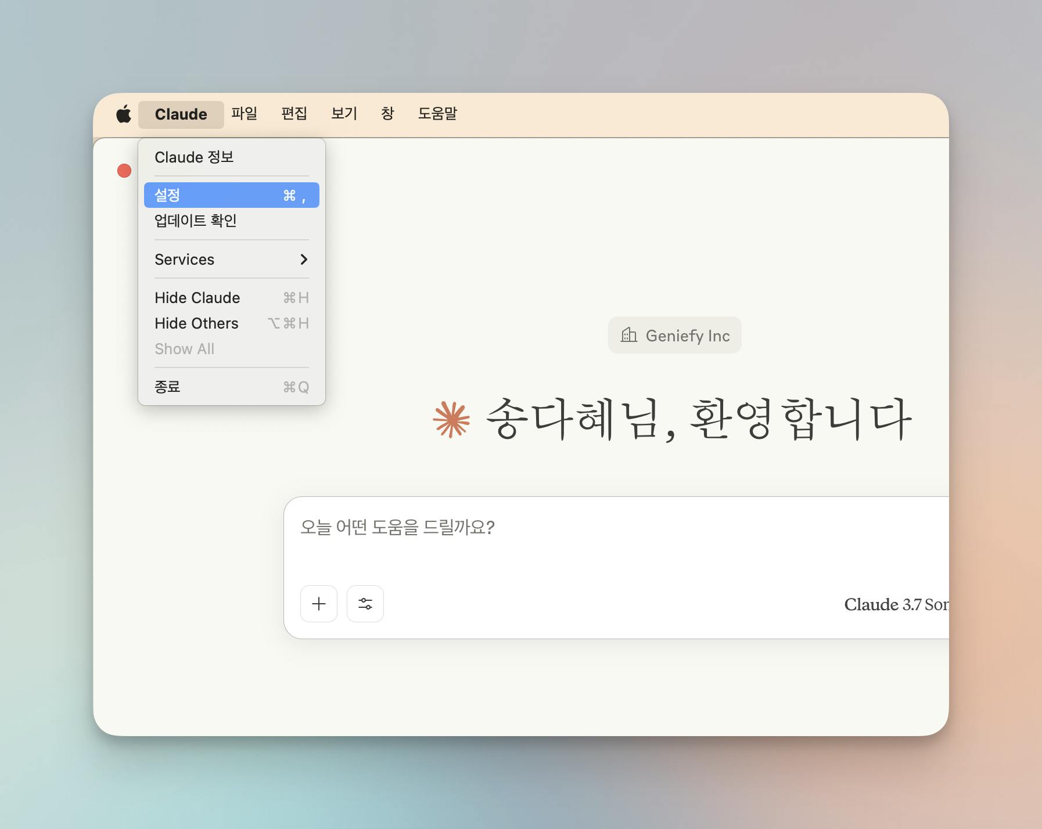Click the 송다혜님, 환영합니다 greeting text

coord(699,419)
